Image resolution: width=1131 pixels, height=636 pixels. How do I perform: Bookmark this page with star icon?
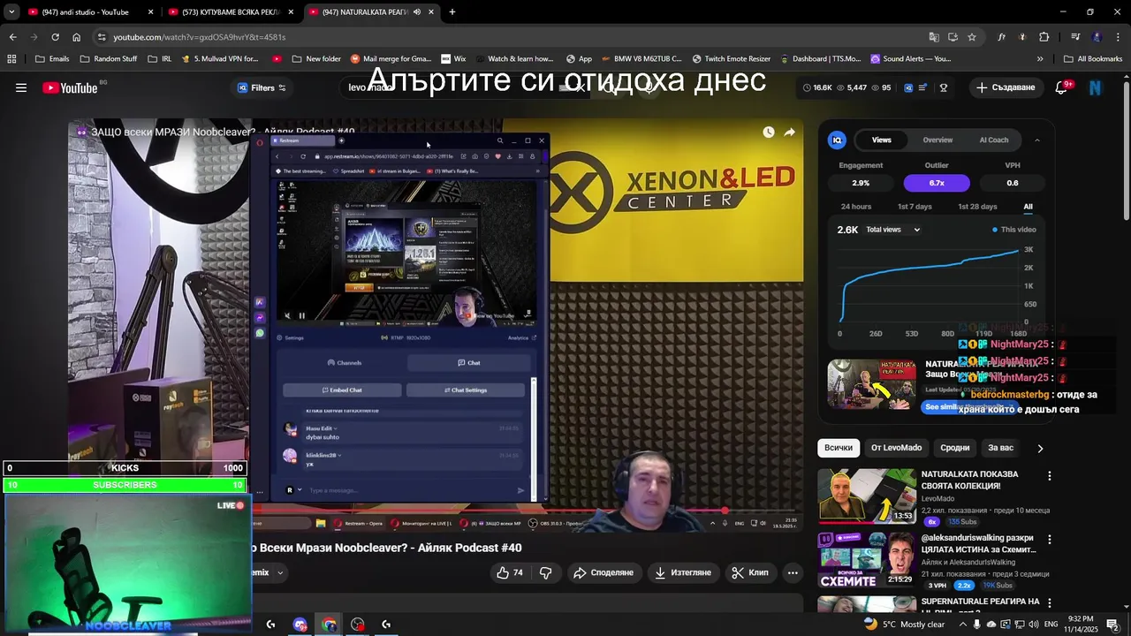[x=972, y=37]
